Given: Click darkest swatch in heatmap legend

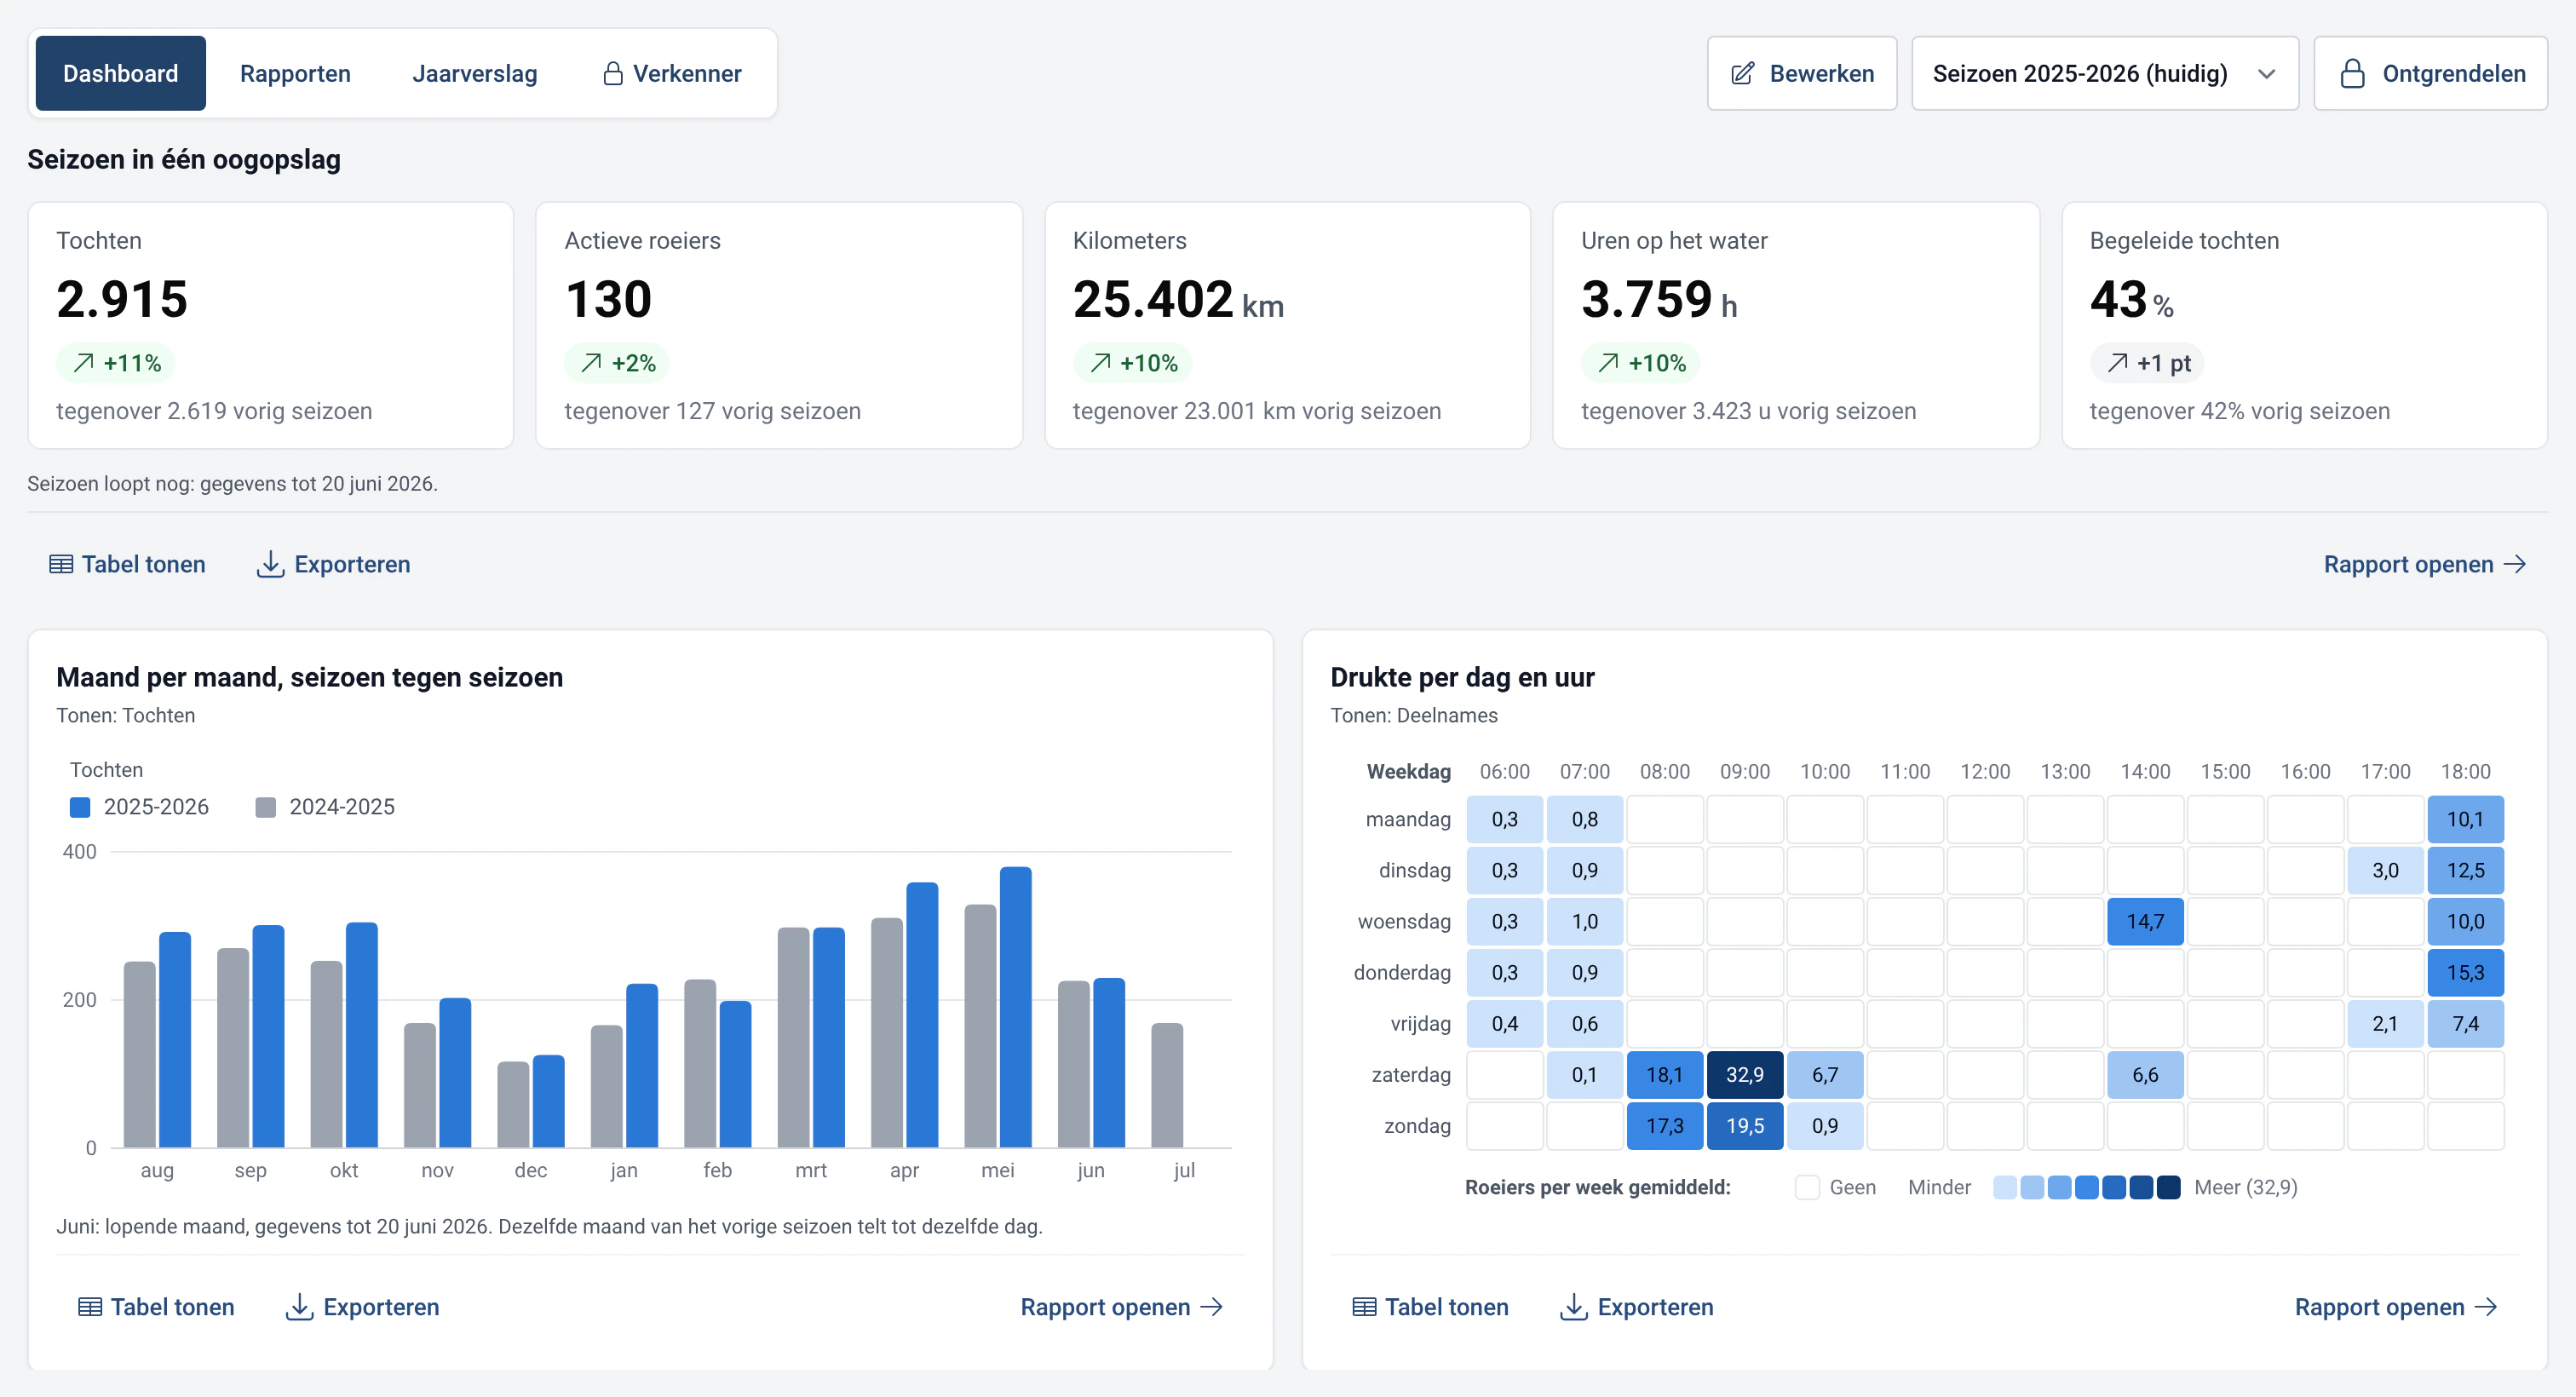Looking at the screenshot, I should (2168, 1188).
